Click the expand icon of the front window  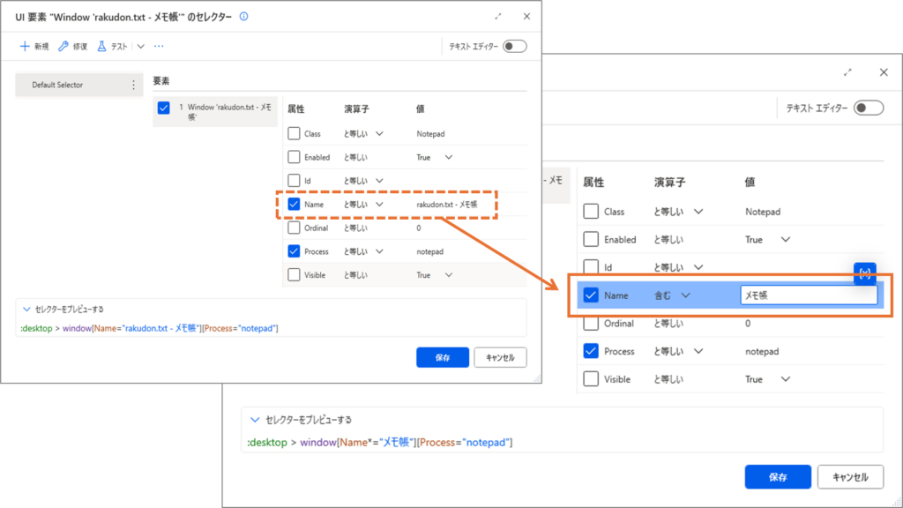tap(847, 72)
